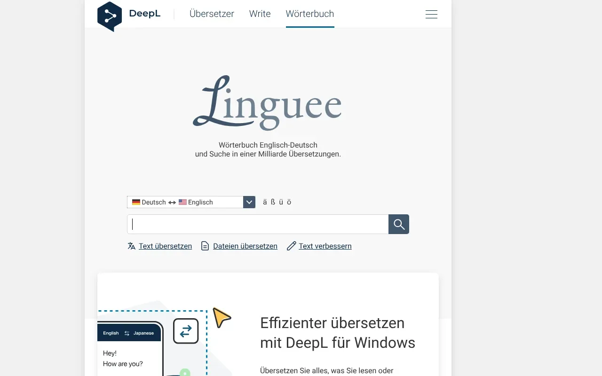Expand the language pair dropdown
The width and height of the screenshot is (602, 376).
click(x=249, y=202)
